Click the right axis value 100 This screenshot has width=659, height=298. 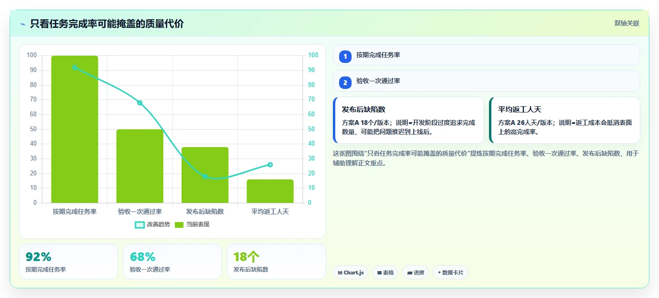pyautogui.click(x=313, y=55)
